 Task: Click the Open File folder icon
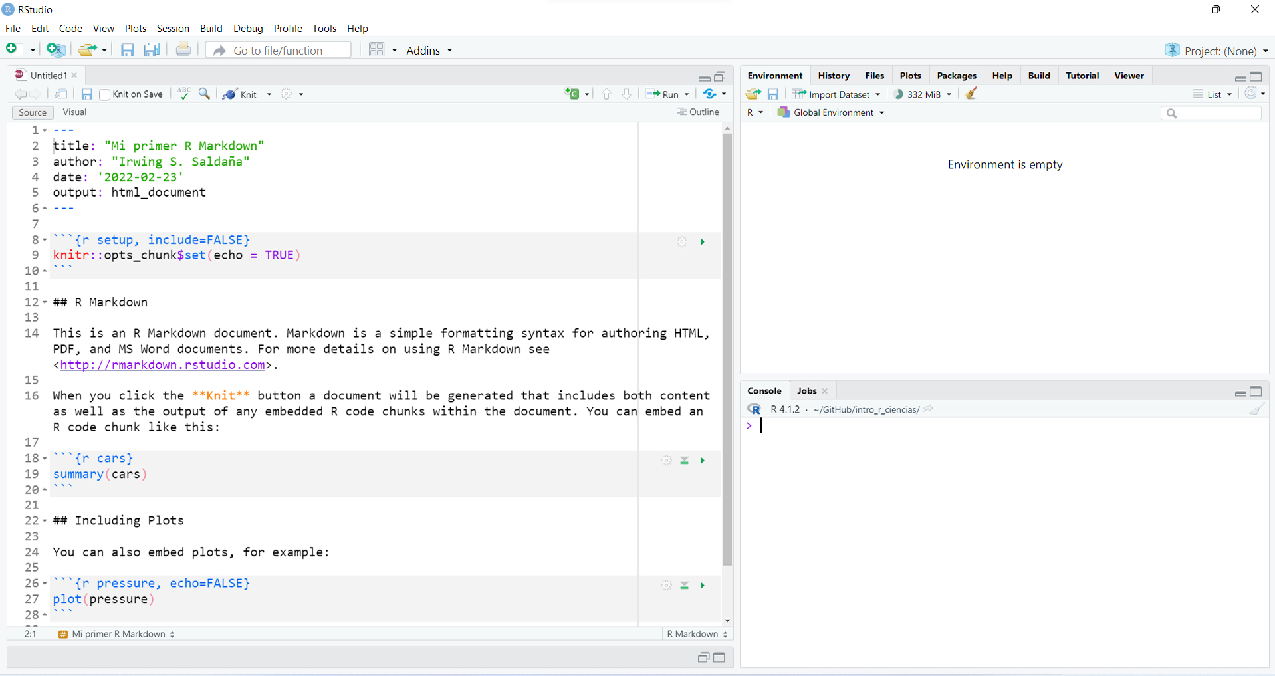pyautogui.click(x=87, y=49)
